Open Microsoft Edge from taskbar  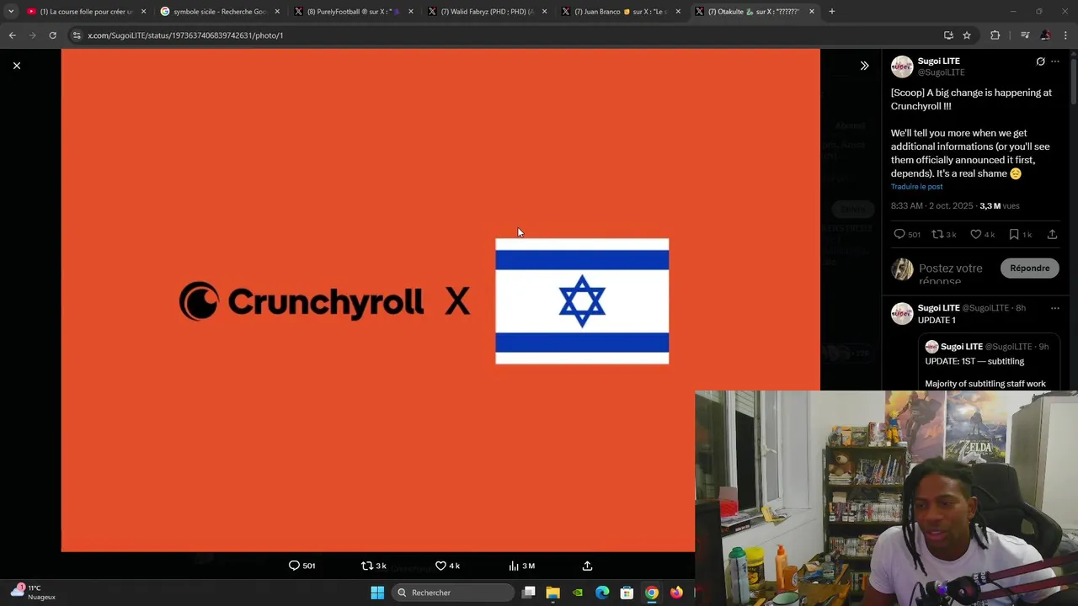pos(602,593)
